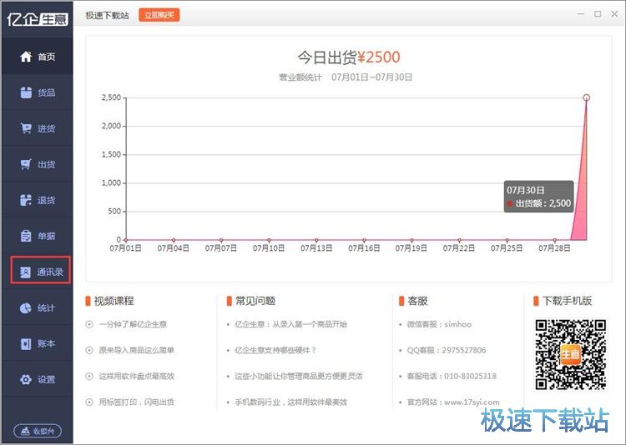Open the 进货 purchase cart icon

(x=26, y=128)
